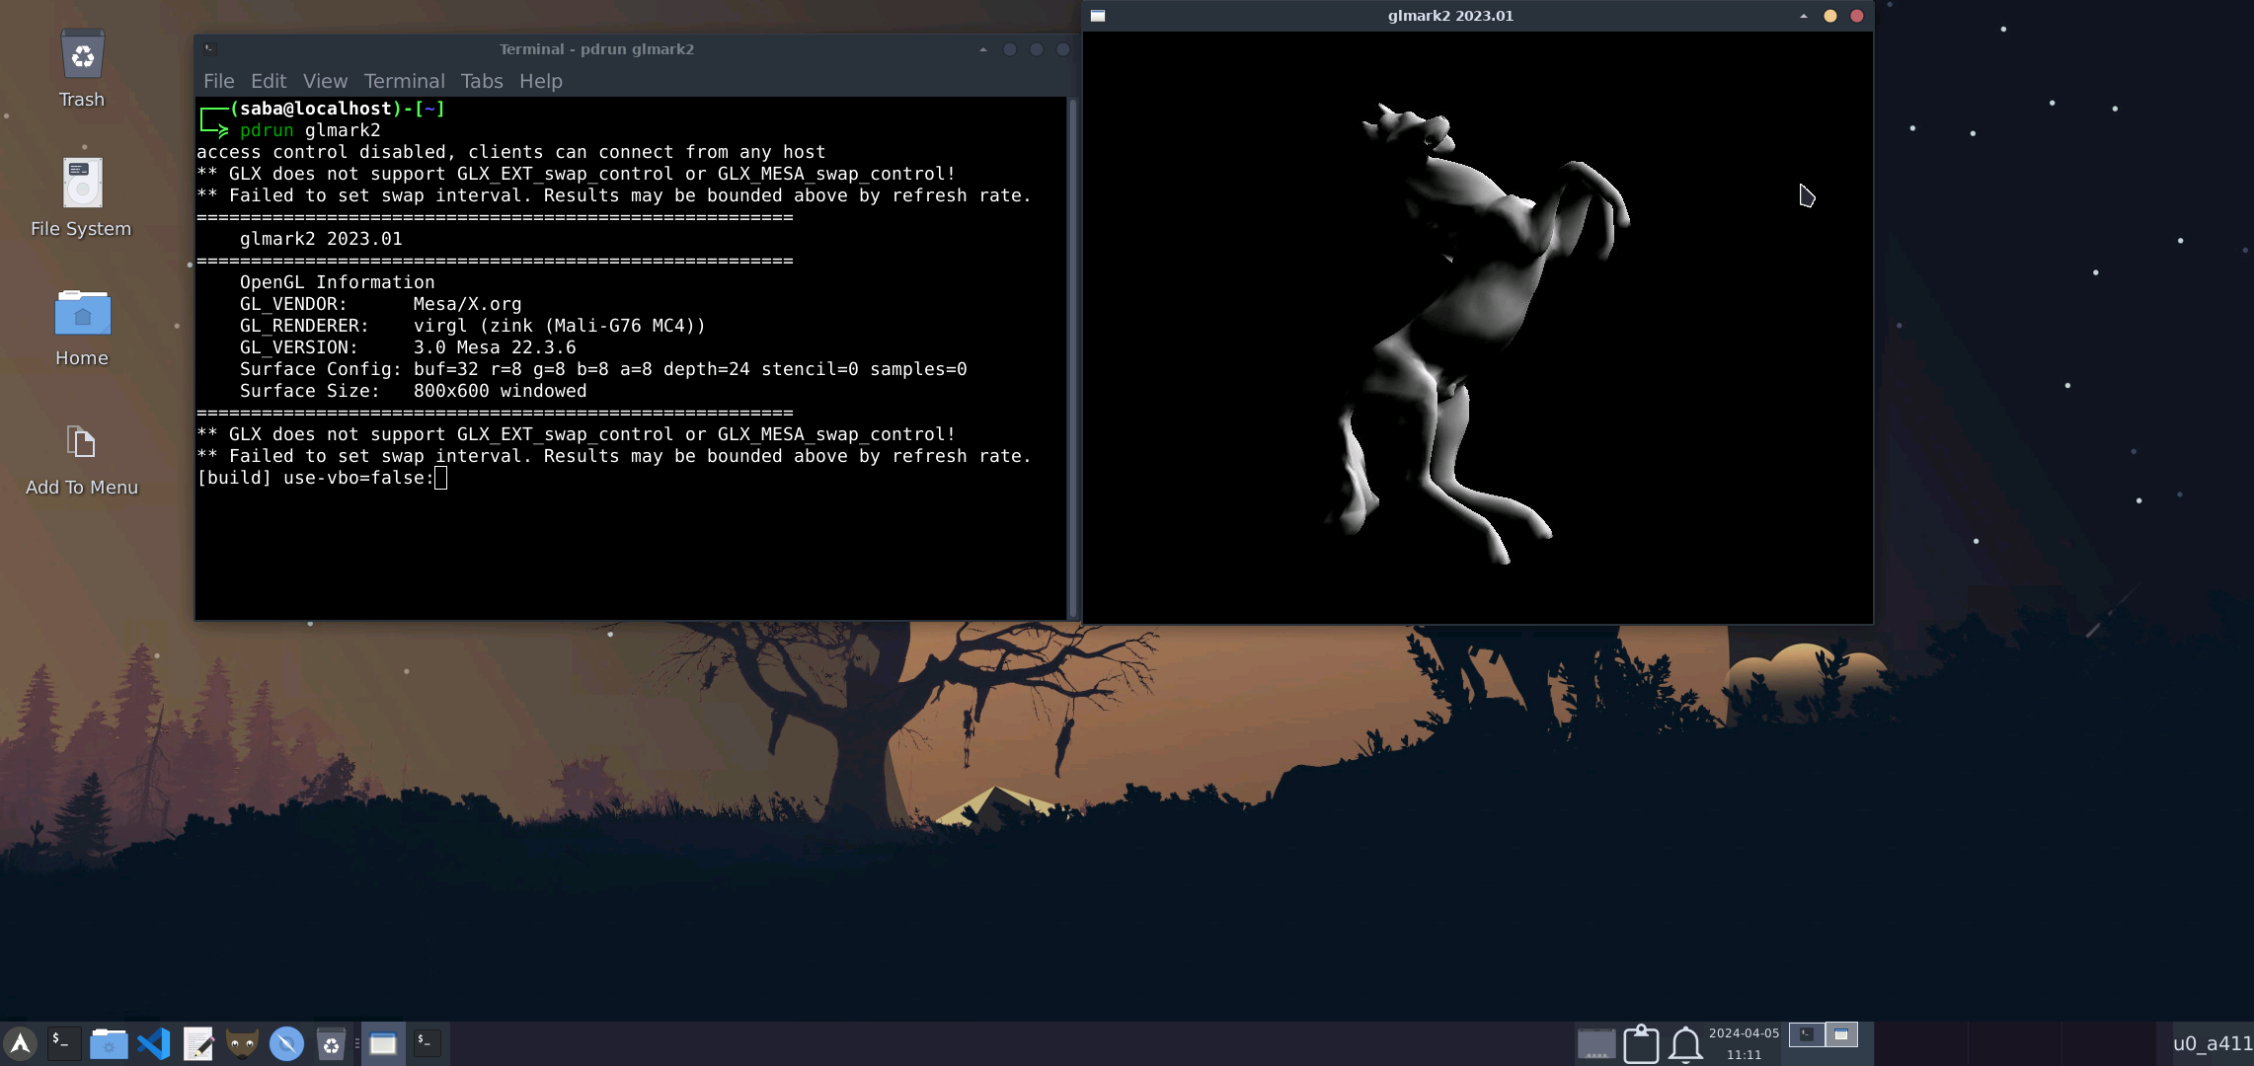Viewport: 2254px width, 1066px height.
Task: Launch Visual Studio Code from taskbar
Action: (154, 1043)
